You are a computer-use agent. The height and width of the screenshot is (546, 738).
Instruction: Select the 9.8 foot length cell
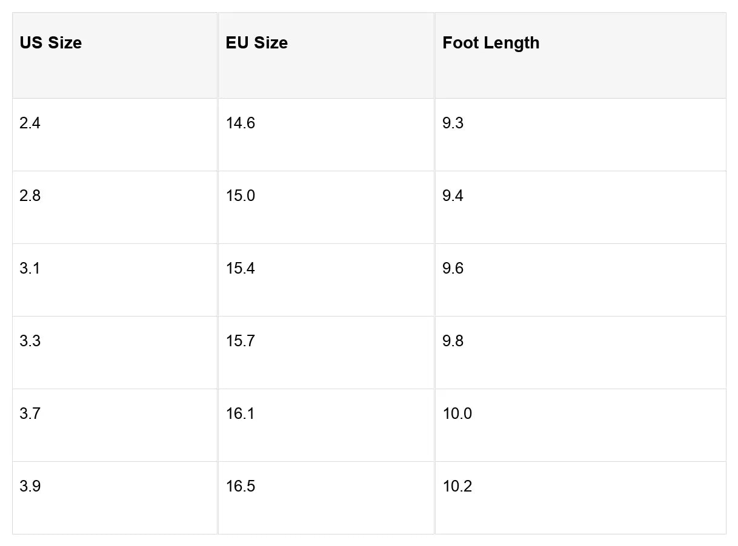pyautogui.click(x=453, y=341)
